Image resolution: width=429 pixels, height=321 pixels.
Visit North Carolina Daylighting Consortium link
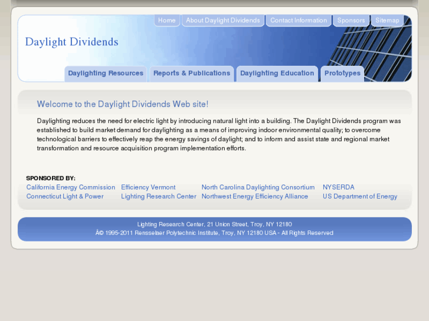pos(258,187)
